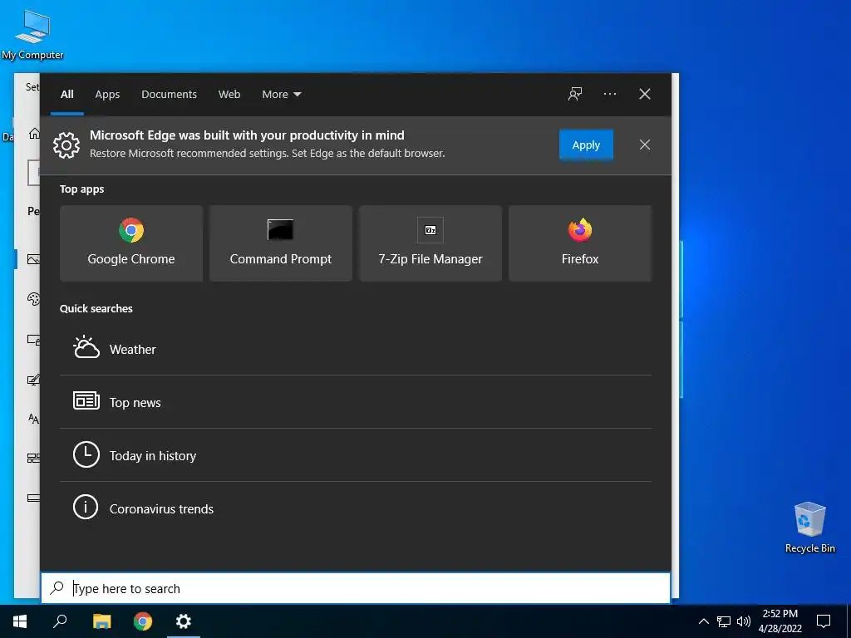Select the Recycle Bin desktop icon

809,527
